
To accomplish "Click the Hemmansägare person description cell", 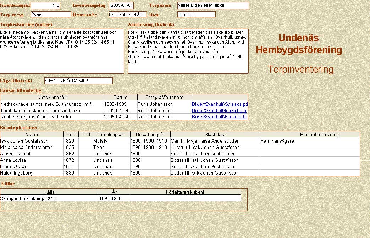I will click(310, 141).
